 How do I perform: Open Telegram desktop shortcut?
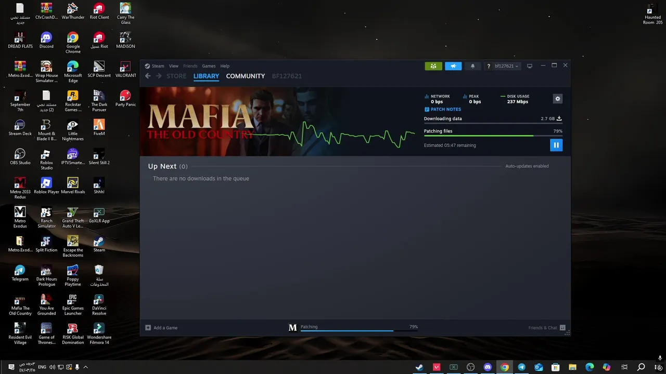(20, 273)
